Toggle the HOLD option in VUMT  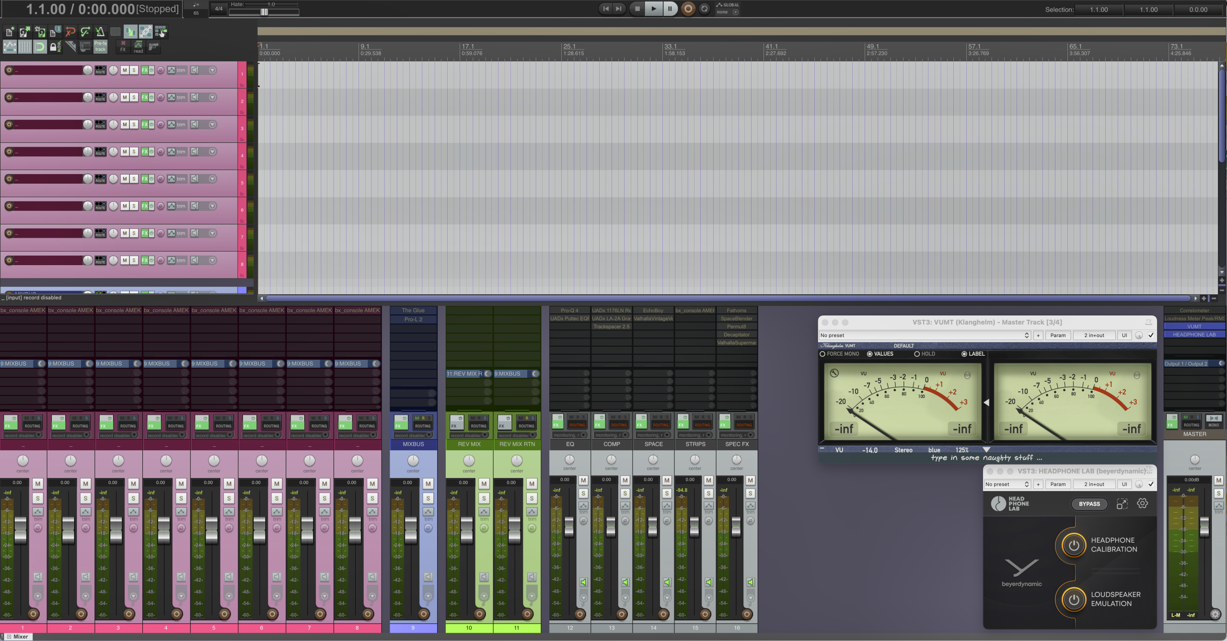(x=917, y=354)
